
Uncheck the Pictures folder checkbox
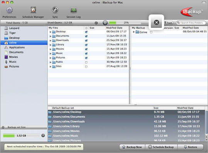pos(86,58)
